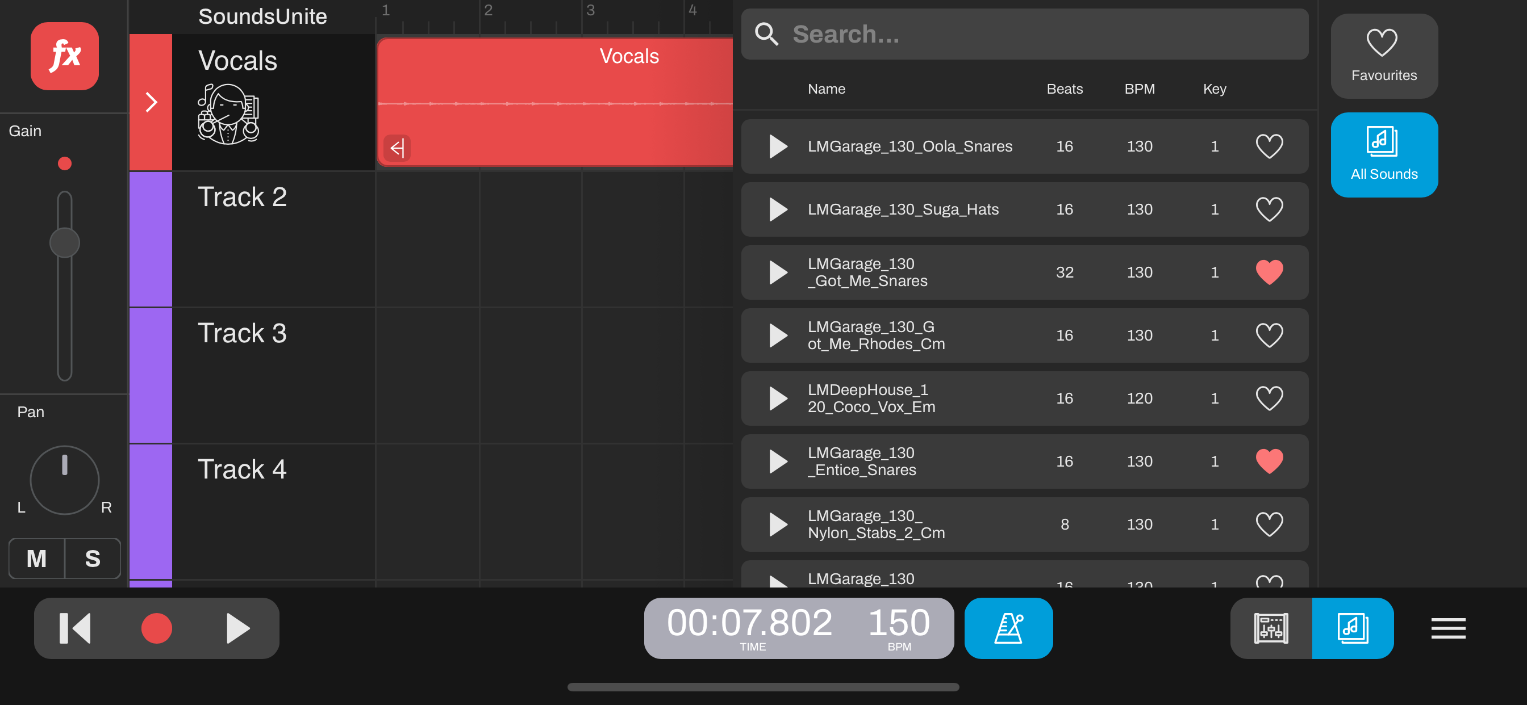This screenshot has height=705, width=1527.
Task: Favourite the LMGarage_130_Oola_Snares sound
Action: pos(1269,146)
